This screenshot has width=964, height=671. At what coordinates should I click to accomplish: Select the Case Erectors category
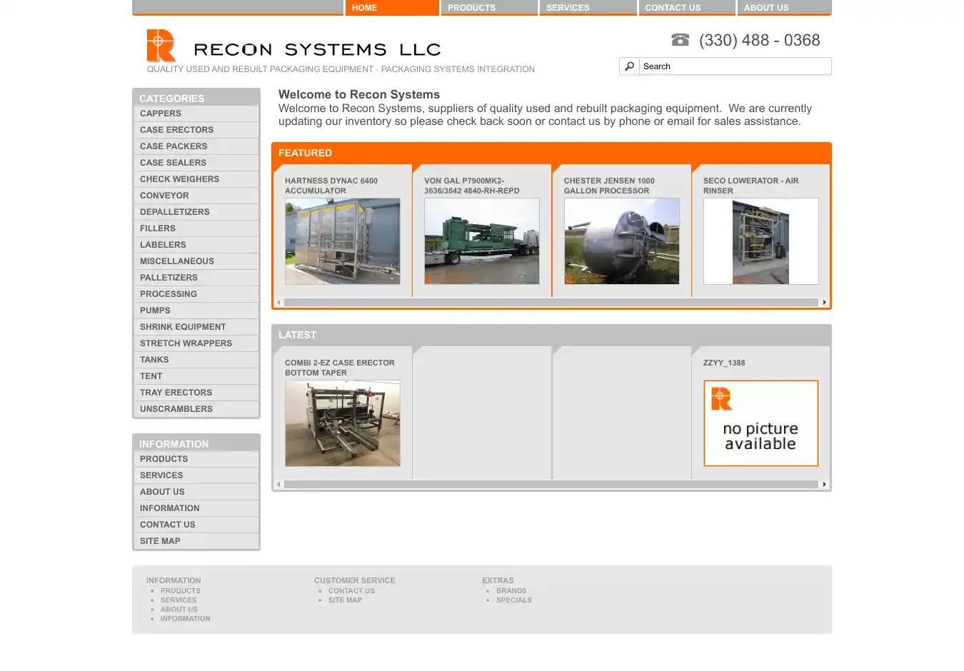[x=176, y=130]
